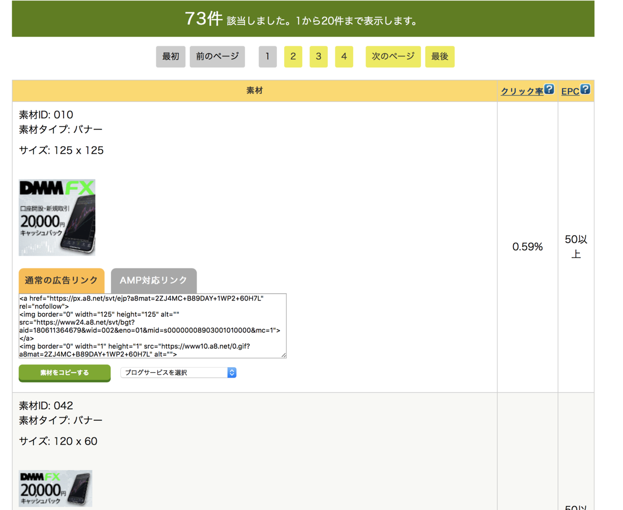Go to 次のページ
The image size is (623, 510).
(393, 57)
